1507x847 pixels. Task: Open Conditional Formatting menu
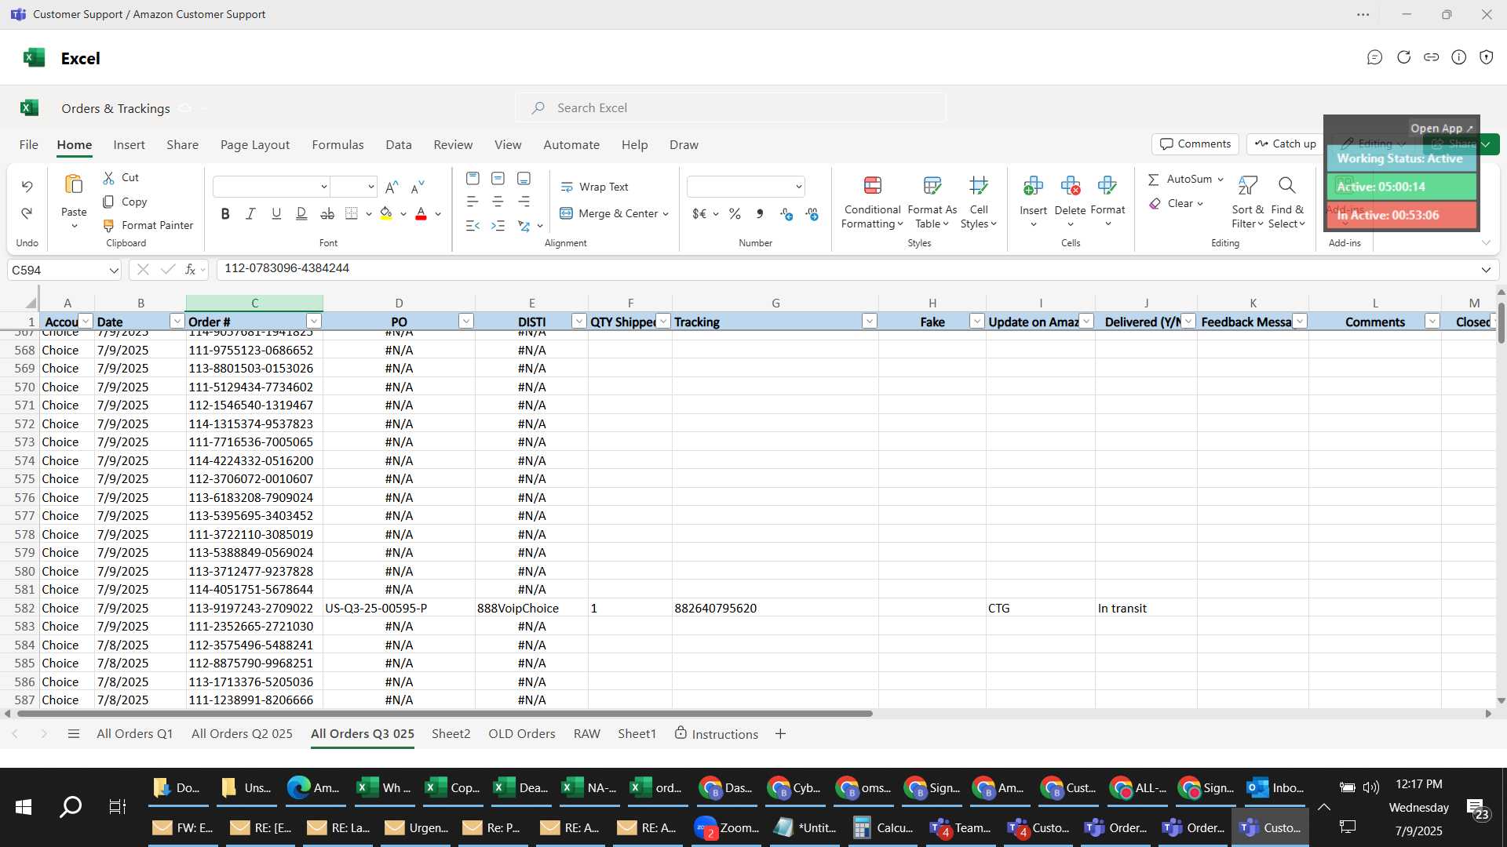point(872,202)
